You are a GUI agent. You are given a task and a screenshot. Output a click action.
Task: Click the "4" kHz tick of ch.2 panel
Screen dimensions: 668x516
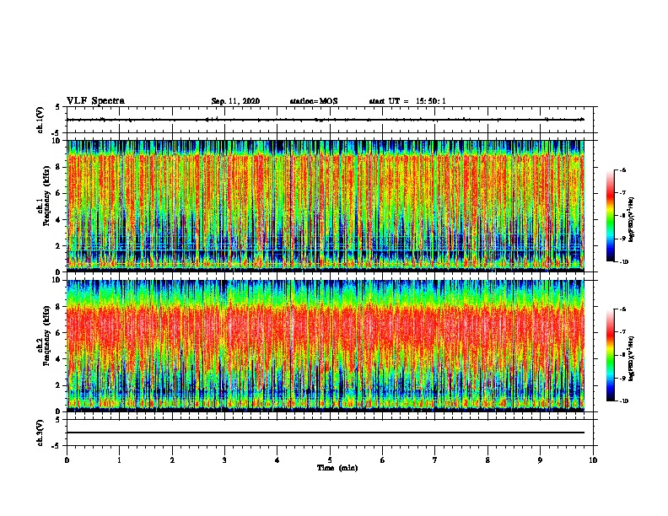click(x=58, y=359)
